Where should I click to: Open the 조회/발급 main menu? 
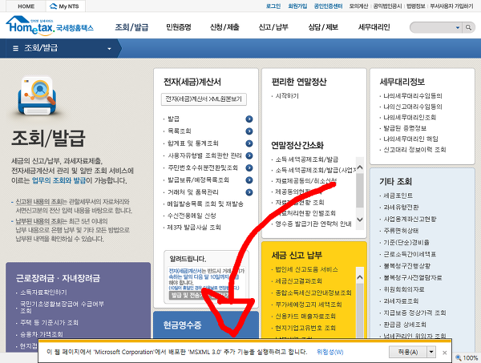click(x=131, y=27)
